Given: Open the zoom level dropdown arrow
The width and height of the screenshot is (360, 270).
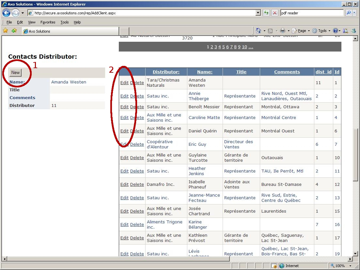Looking at the screenshot, I should tap(350, 266).
